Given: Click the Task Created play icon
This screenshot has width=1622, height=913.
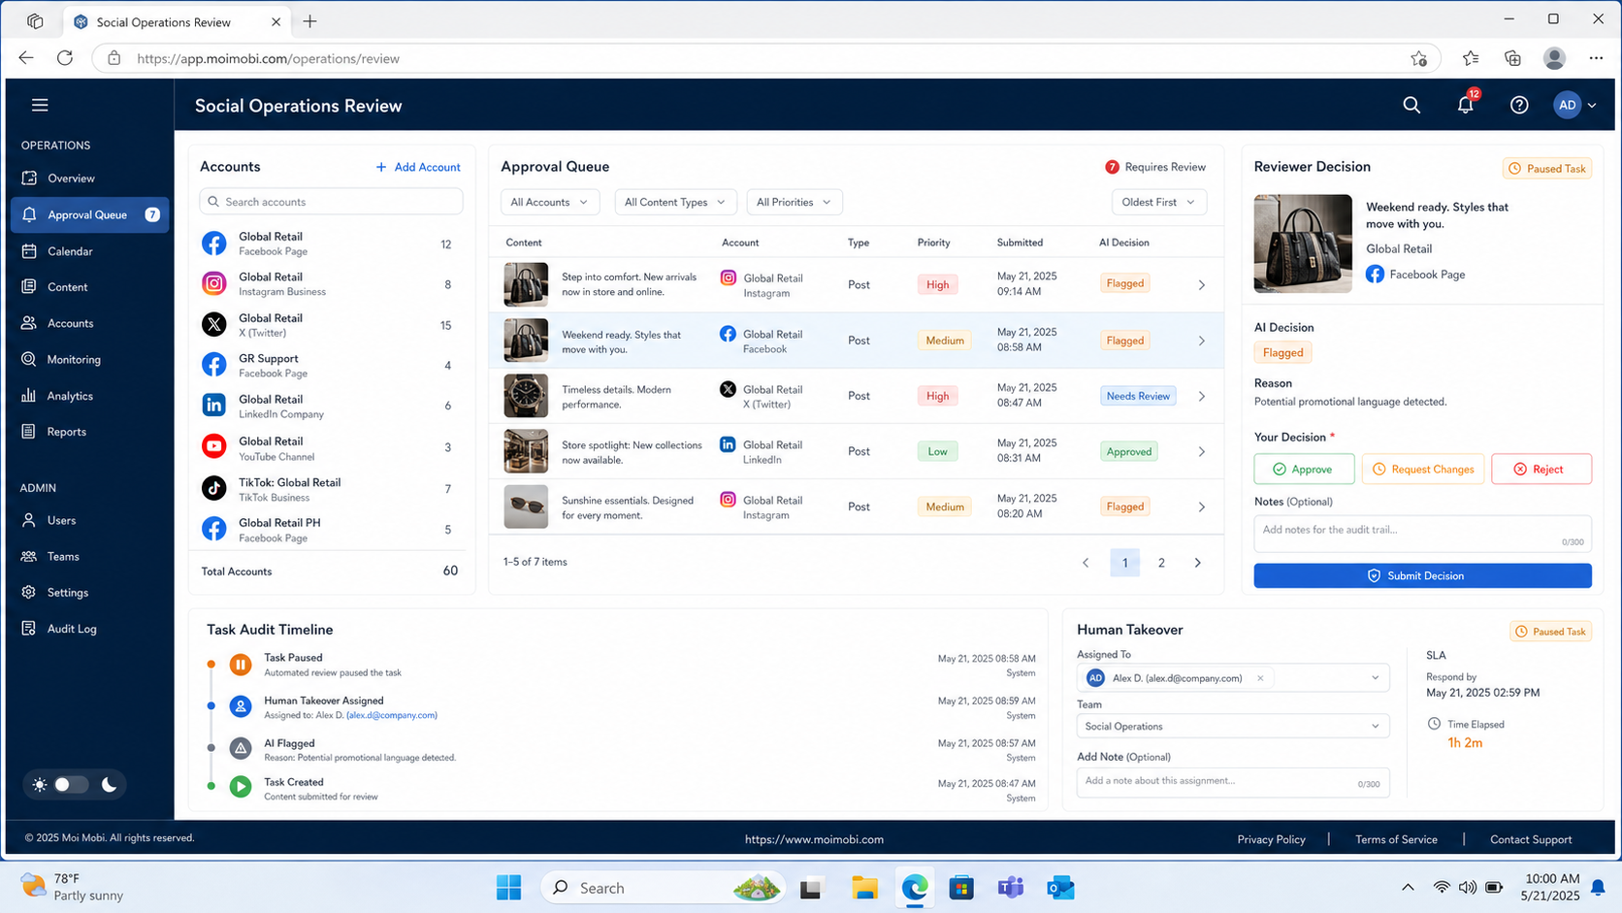Looking at the screenshot, I should coord(241,787).
